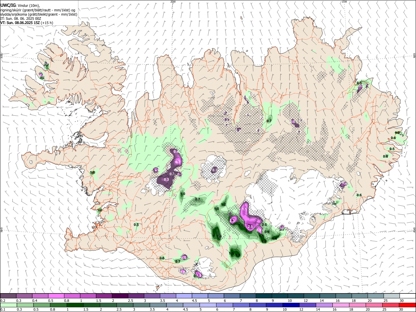Click the "2.0" precipitation value on the map
Image resolution: width=416 pixels, height=312 pixels.
[250, 227]
